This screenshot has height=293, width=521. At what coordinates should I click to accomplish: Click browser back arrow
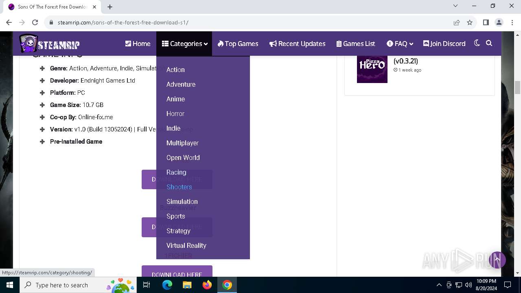9,22
